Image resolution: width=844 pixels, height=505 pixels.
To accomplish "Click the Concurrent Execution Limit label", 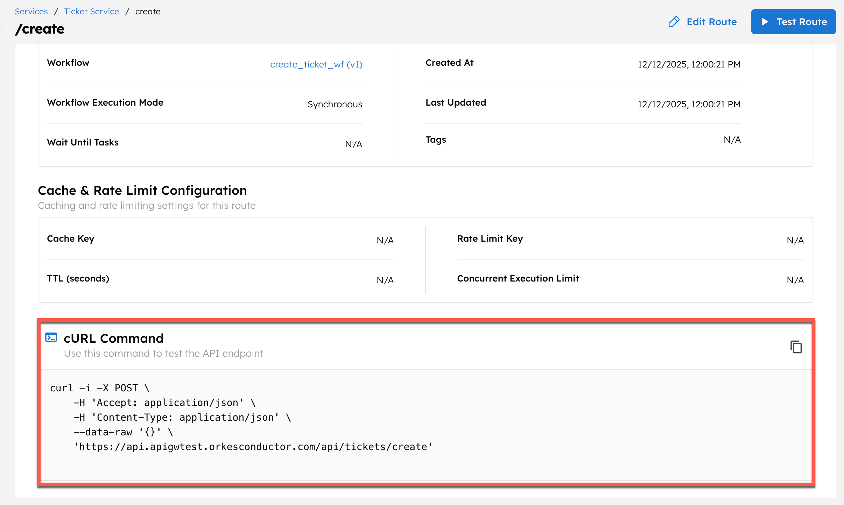I will 518,278.
